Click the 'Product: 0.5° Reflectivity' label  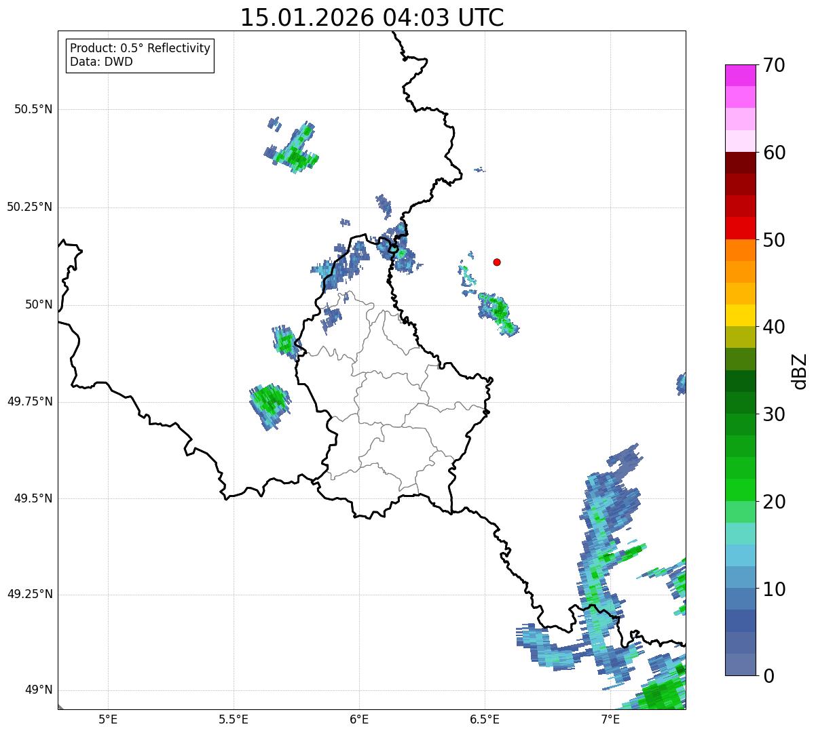pos(140,49)
